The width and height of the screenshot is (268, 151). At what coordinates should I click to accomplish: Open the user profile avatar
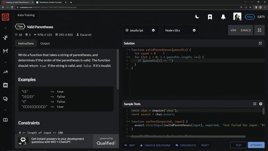(237, 17)
